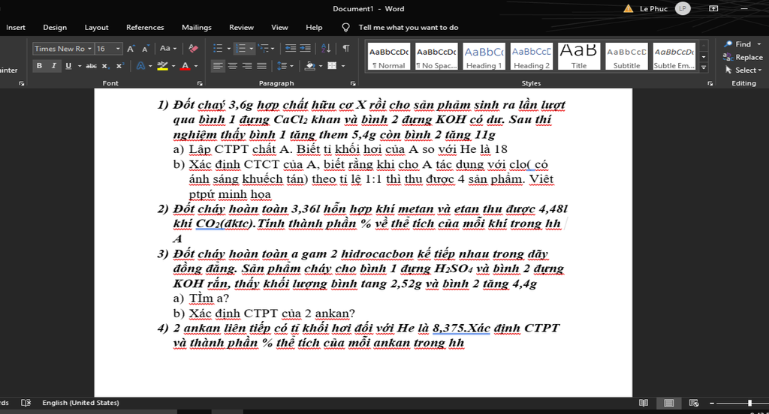This screenshot has height=414, width=769.
Task: Apply bullet list formatting
Action: [x=218, y=49]
